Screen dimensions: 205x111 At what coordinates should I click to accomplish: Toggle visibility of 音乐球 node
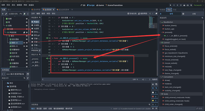pyautogui.click(x=27, y=53)
